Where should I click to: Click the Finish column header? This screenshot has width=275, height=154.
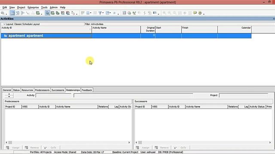199,30
